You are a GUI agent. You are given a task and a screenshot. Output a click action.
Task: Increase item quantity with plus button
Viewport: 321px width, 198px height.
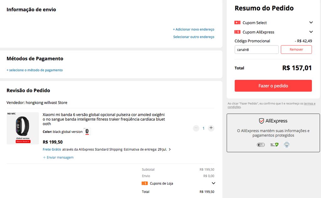point(211,128)
